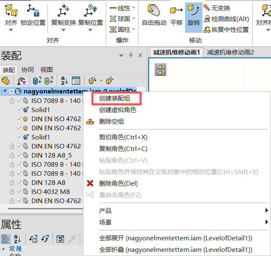Click the yellow cube expand icon
This screenshot has width=271, height=256.
(49, 81)
